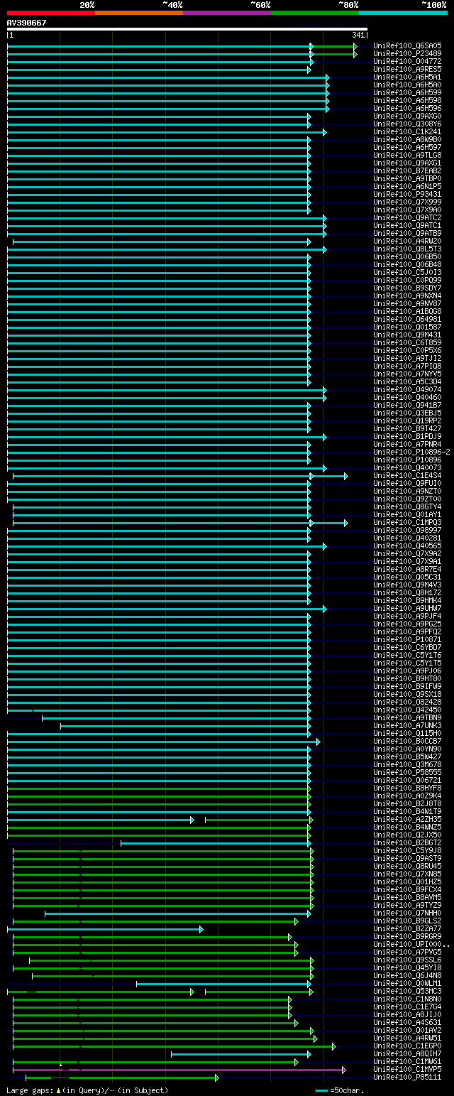Screen dimensions: 454x1096
Task: Open hit UniRef100_P23489
Action: (407, 53)
